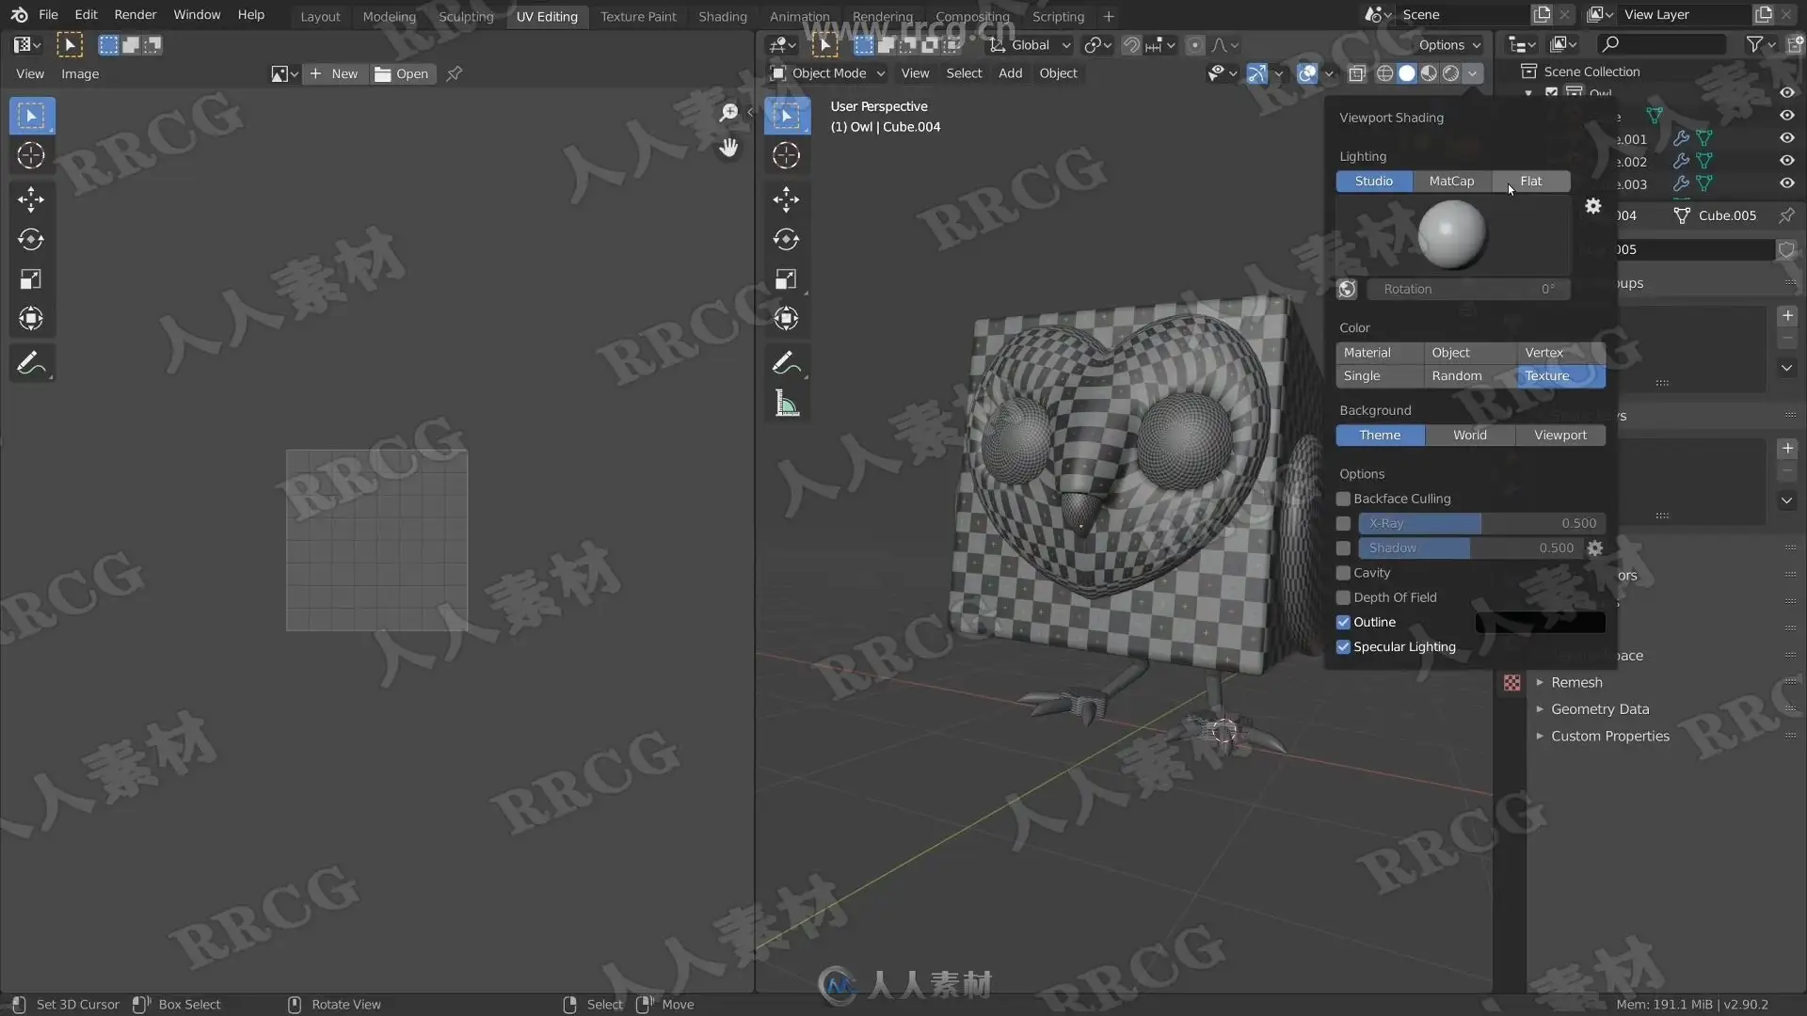Viewport: 1807px width, 1016px height.
Task: Set background to World
Action: (1469, 436)
